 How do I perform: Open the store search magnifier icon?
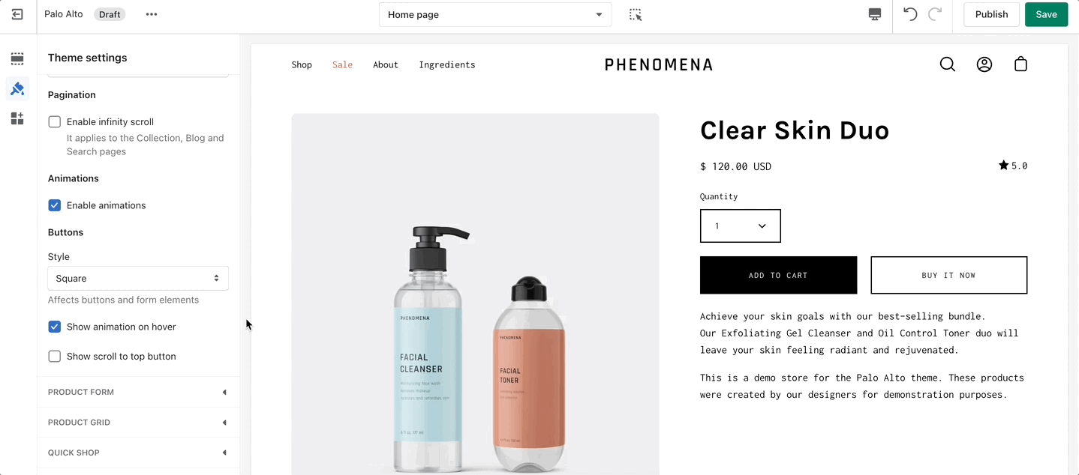click(x=948, y=64)
